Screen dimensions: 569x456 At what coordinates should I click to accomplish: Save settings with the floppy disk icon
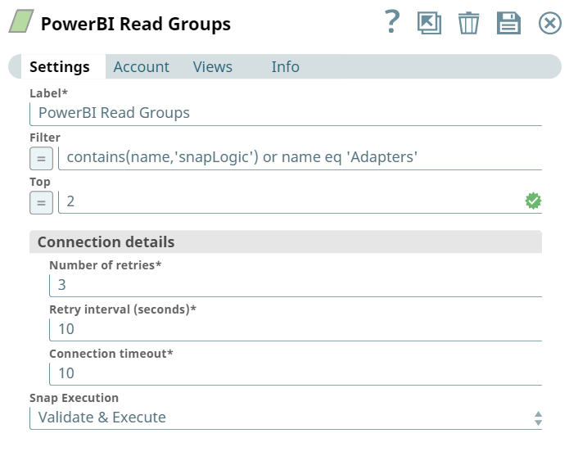tap(508, 23)
